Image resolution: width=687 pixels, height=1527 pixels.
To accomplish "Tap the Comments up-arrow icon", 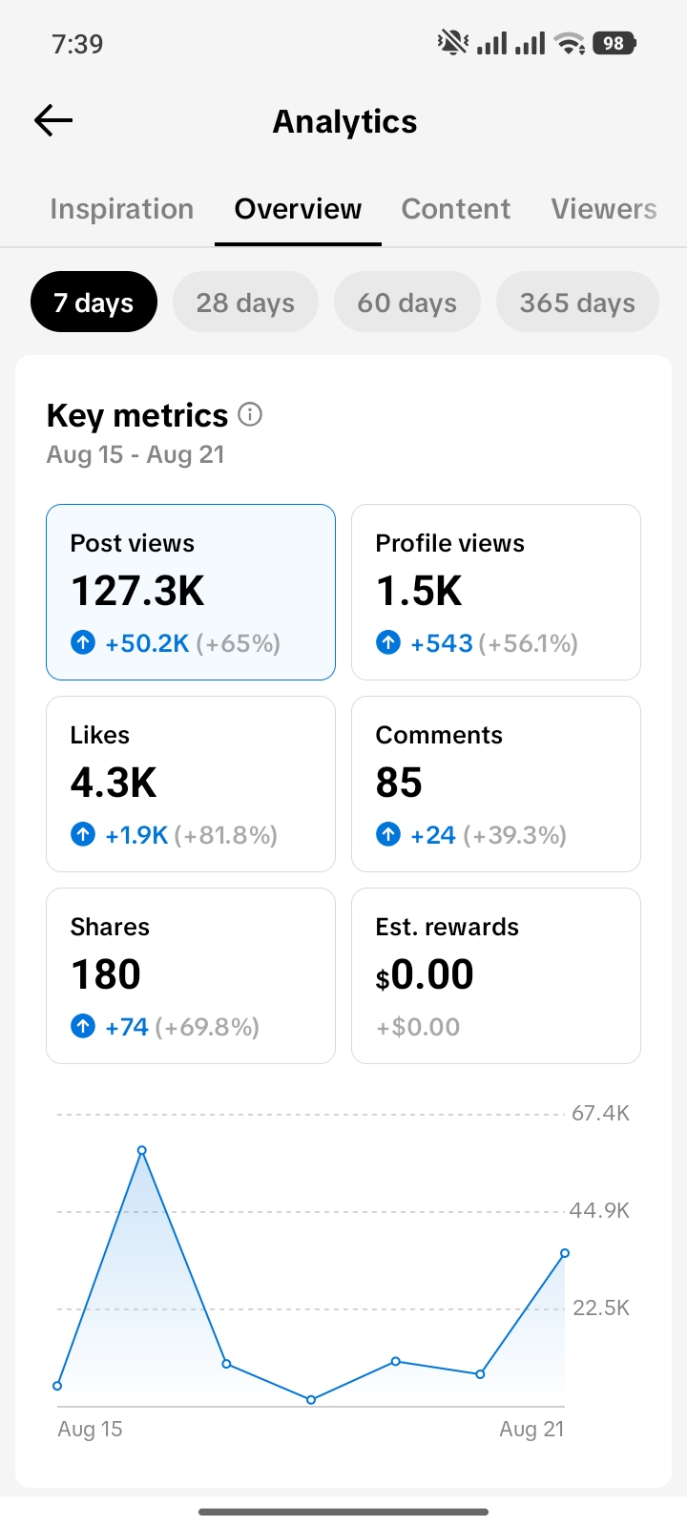I will pos(388,834).
